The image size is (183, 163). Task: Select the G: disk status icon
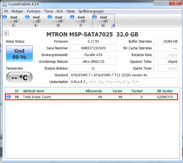104,21
